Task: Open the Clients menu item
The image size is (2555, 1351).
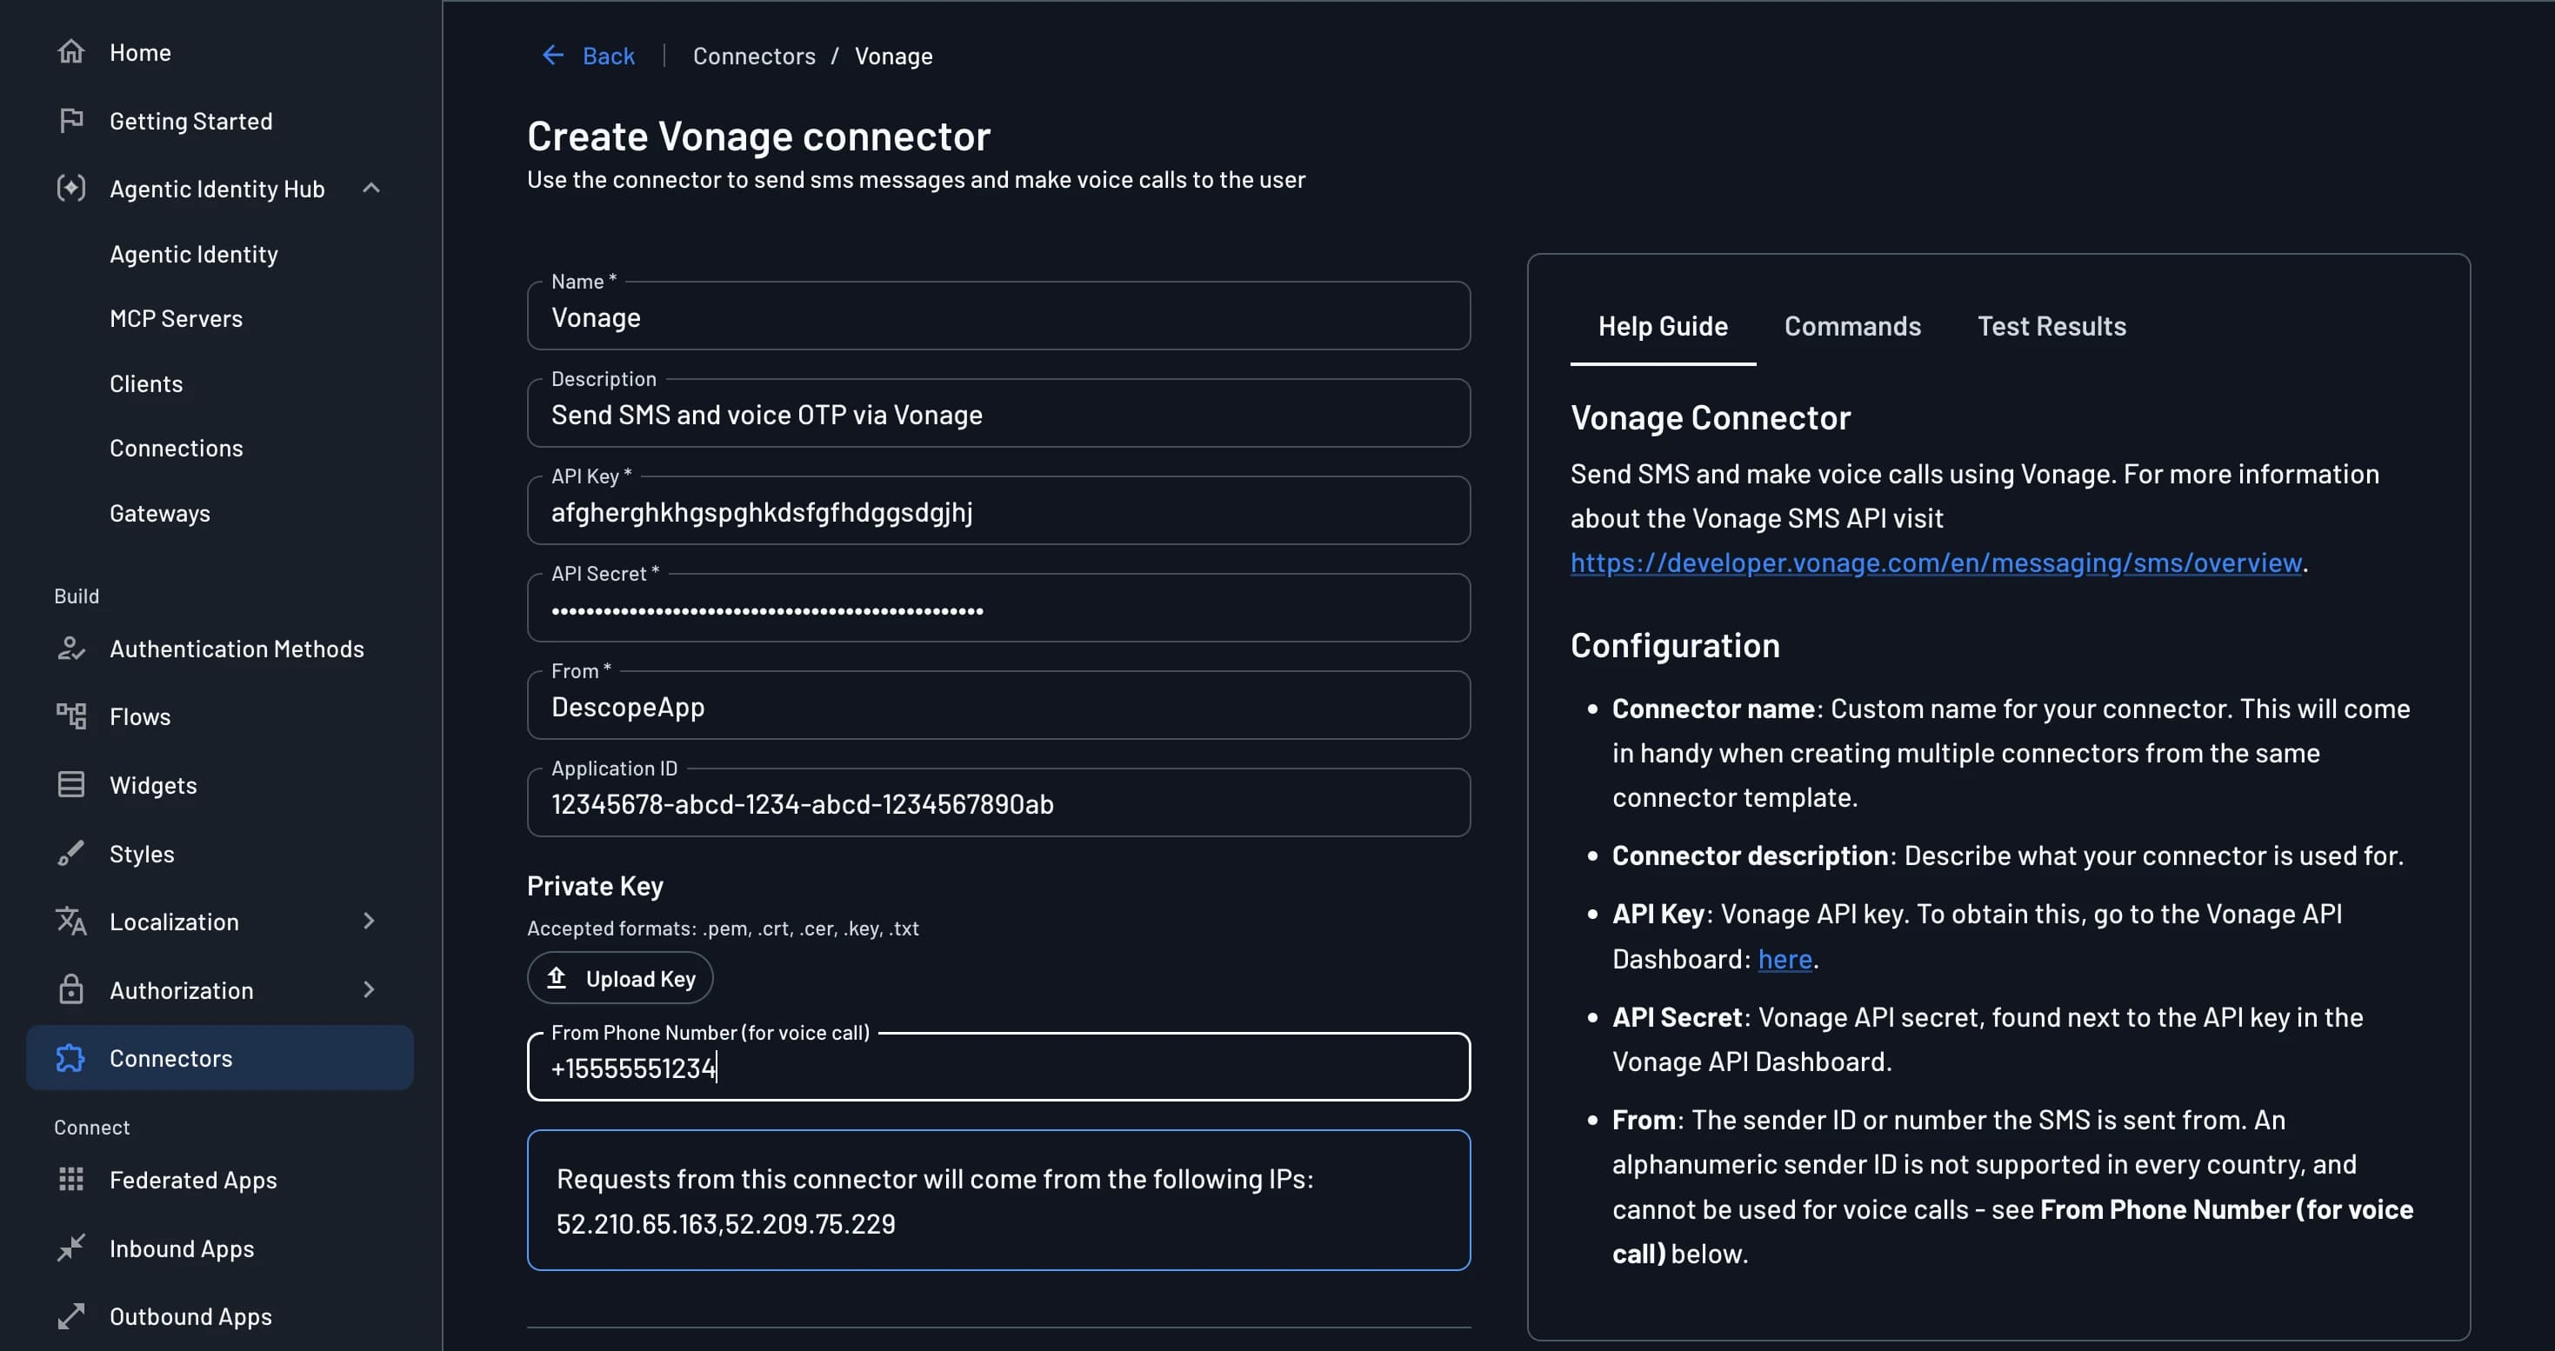Action: click(146, 383)
